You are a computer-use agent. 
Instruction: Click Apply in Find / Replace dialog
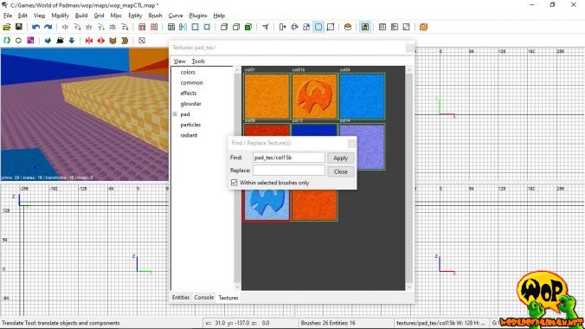click(341, 158)
